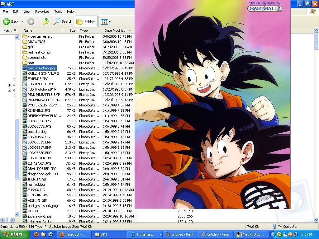Click the PINK PINEAPPLE.BMP bitmap icon
The width and height of the screenshot is (319, 239).
(25, 95)
